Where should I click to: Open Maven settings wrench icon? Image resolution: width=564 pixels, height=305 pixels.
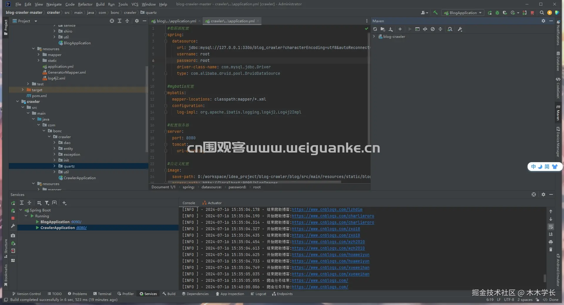click(460, 29)
